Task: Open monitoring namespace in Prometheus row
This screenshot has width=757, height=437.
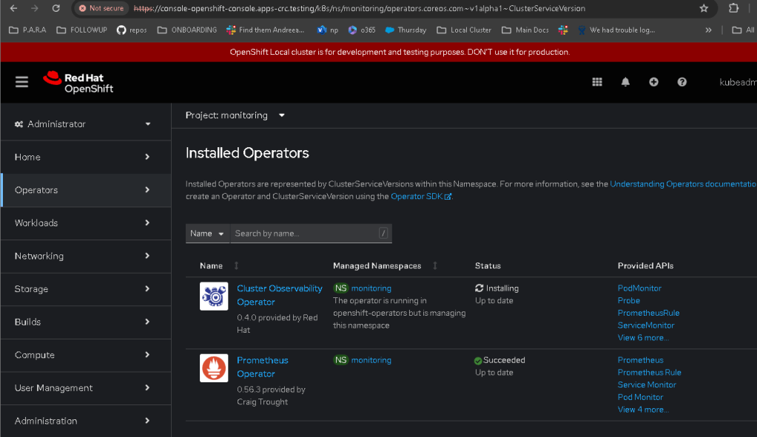Action: point(371,360)
